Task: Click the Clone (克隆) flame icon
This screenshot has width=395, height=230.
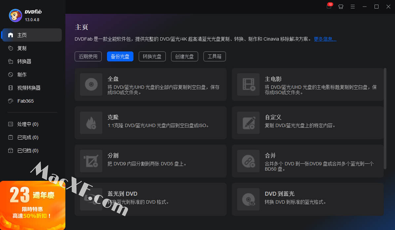Action: coord(91,123)
